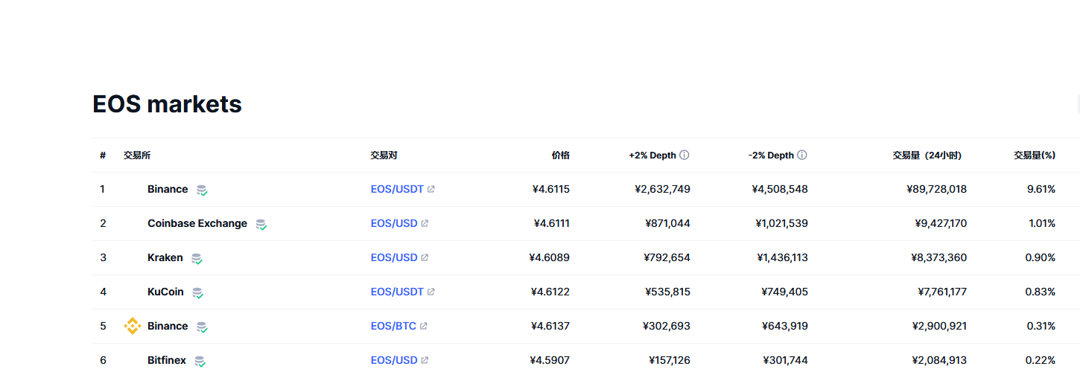The width and height of the screenshot is (1080, 372).
Task: Open the EOS/USD pair on Coinbase Exchange
Action: click(x=394, y=223)
